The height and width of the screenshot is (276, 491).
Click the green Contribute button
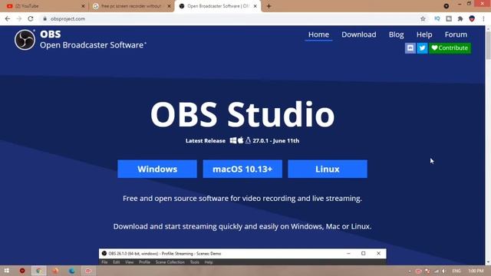point(450,48)
